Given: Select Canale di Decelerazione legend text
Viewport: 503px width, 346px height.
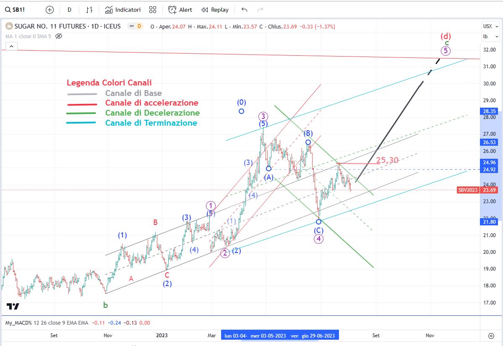Looking at the screenshot, I should (x=152, y=113).
